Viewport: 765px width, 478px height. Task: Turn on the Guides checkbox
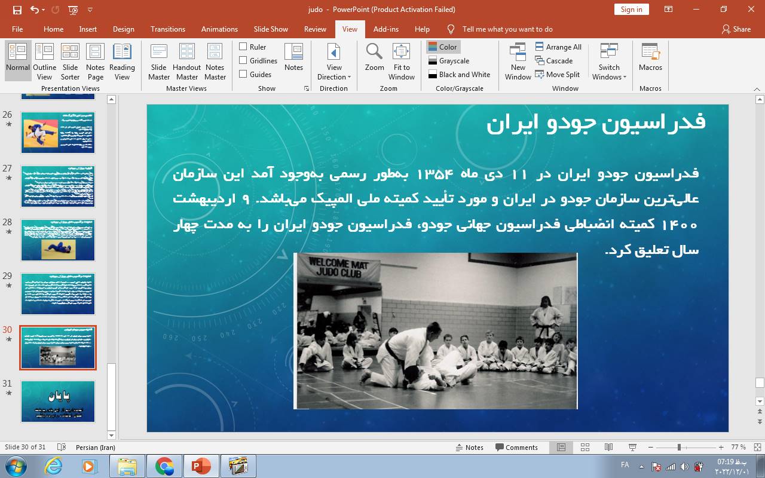[x=243, y=74]
